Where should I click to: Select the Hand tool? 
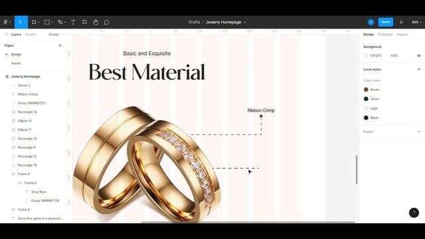tap(96, 22)
